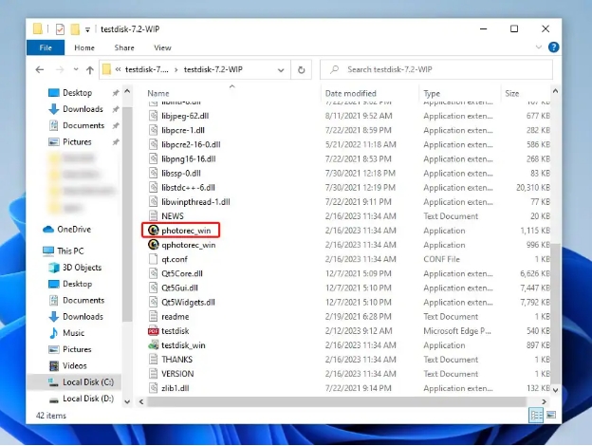
Task: Open the photorec_win application
Action: click(188, 230)
